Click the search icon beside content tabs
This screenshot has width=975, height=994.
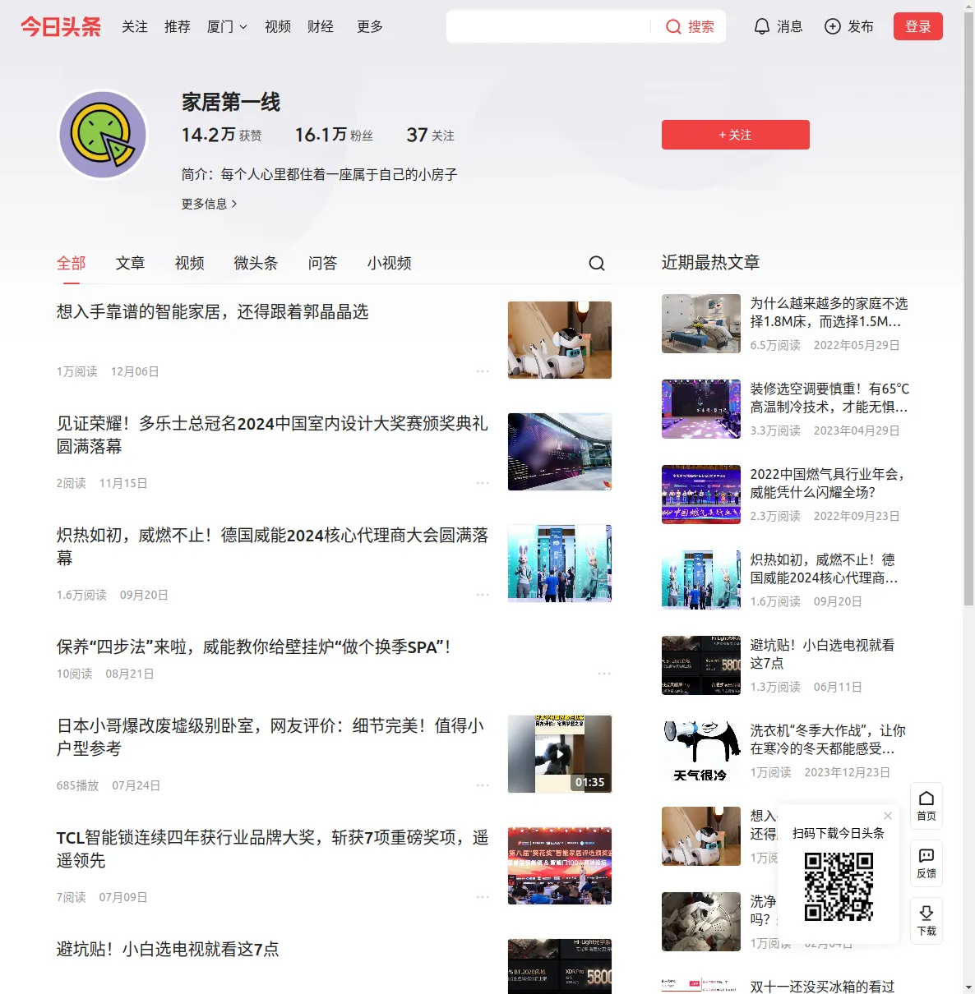pyautogui.click(x=597, y=263)
